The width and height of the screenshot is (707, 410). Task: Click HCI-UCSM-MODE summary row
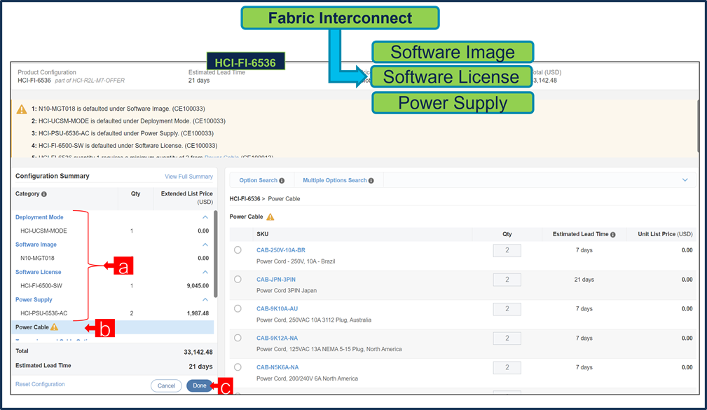(x=113, y=231)
